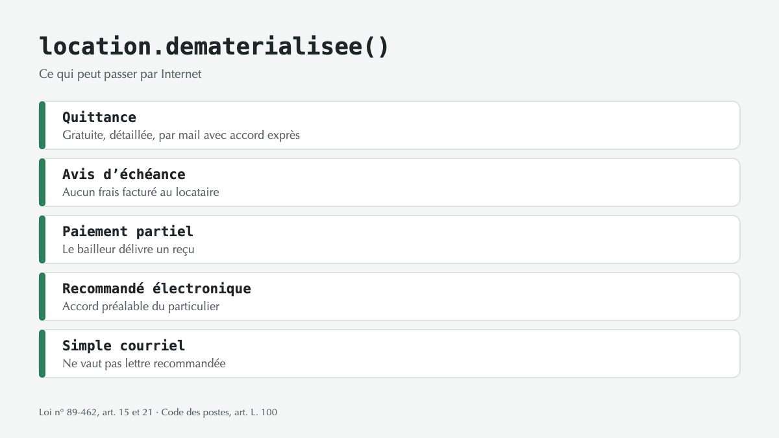Select the subtitle 'Ce qui peut passer par Internet'
The image size is (779, 438).
point(120,74)
